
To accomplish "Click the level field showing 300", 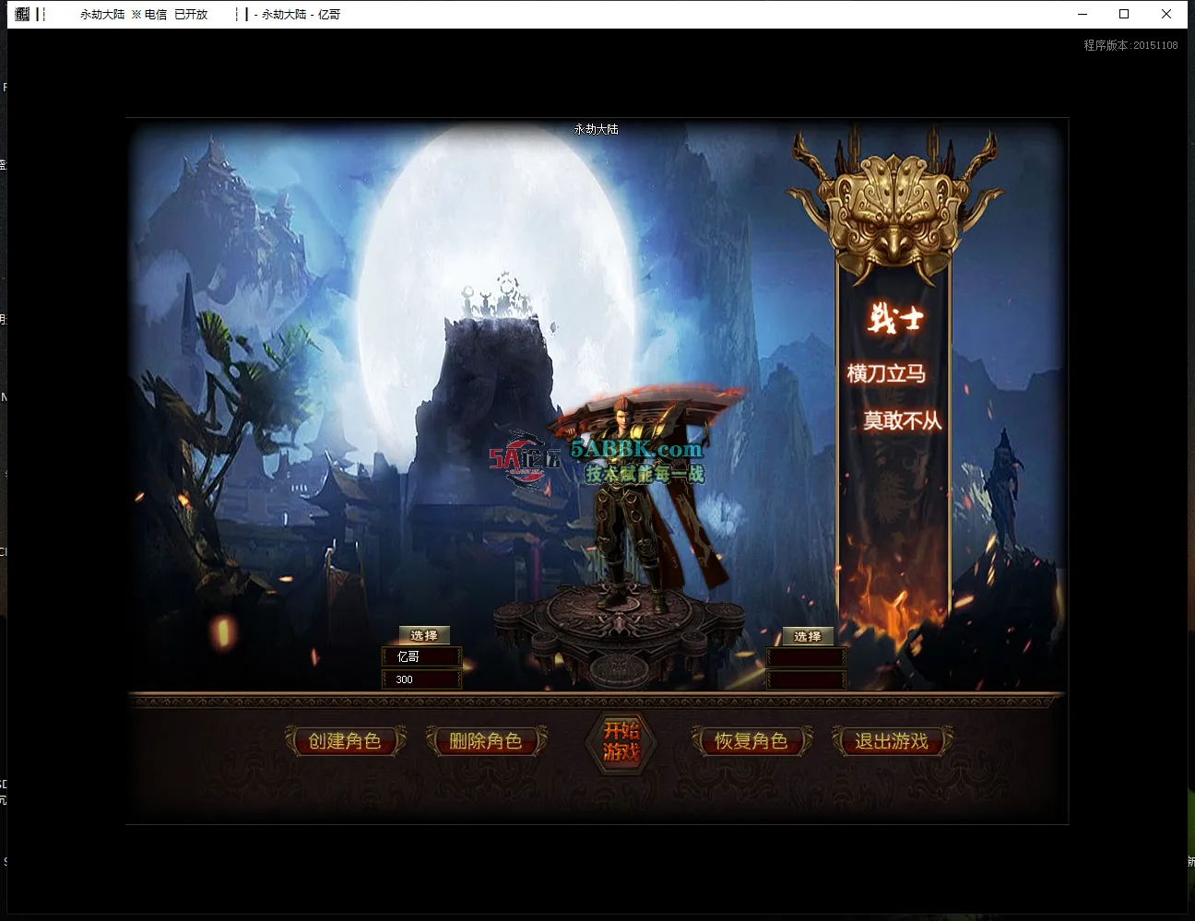I will [421, 679].
